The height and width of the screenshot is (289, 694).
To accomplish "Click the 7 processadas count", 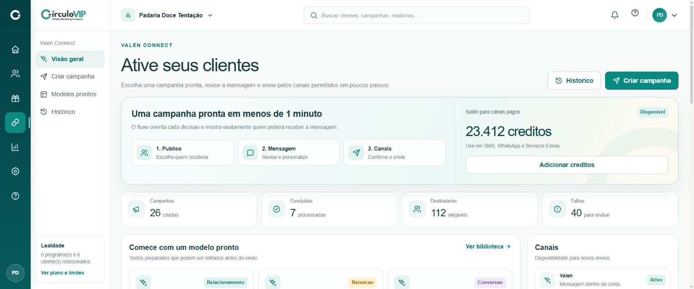I will (x=308, y=213).
